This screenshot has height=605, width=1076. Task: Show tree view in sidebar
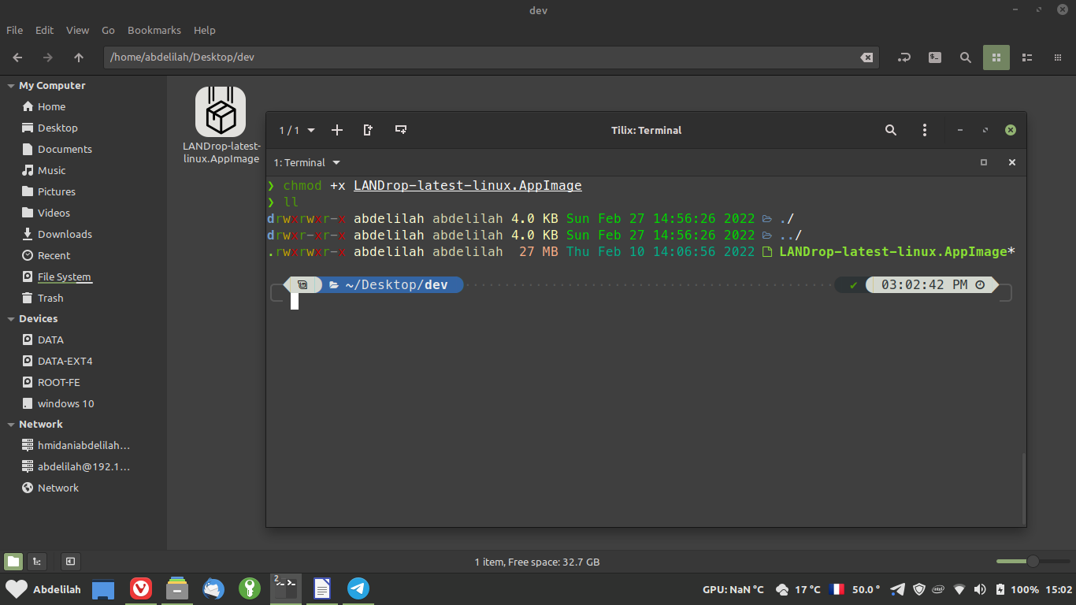tap(36, 562)
